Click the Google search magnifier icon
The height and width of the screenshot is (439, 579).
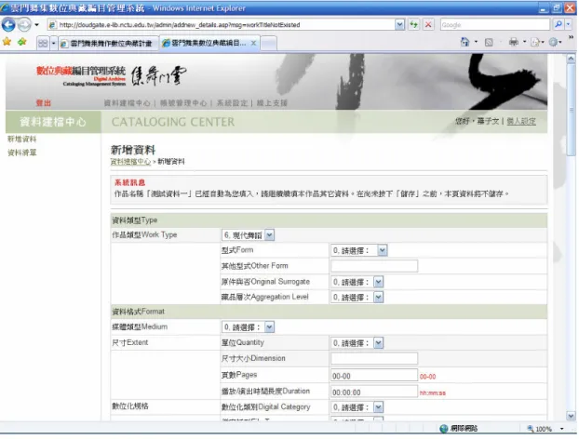tap(558, 25)
